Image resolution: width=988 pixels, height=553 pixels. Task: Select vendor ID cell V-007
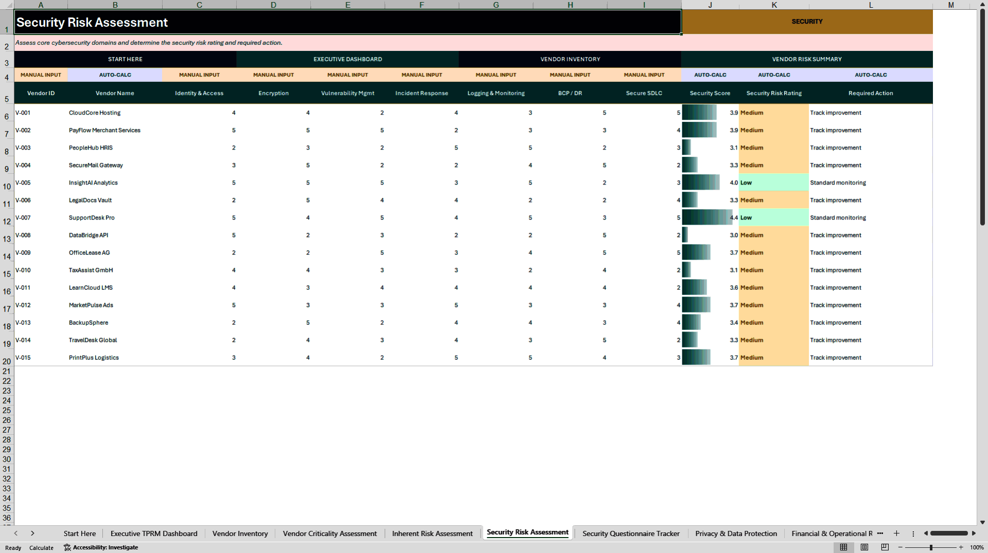click(41, 218)
